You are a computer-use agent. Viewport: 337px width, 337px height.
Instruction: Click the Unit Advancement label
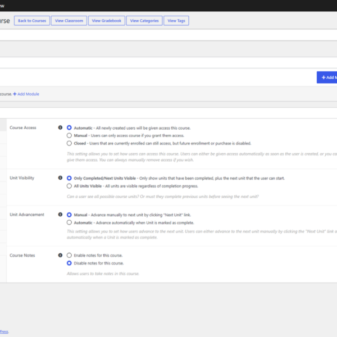(x=27, y=215)
